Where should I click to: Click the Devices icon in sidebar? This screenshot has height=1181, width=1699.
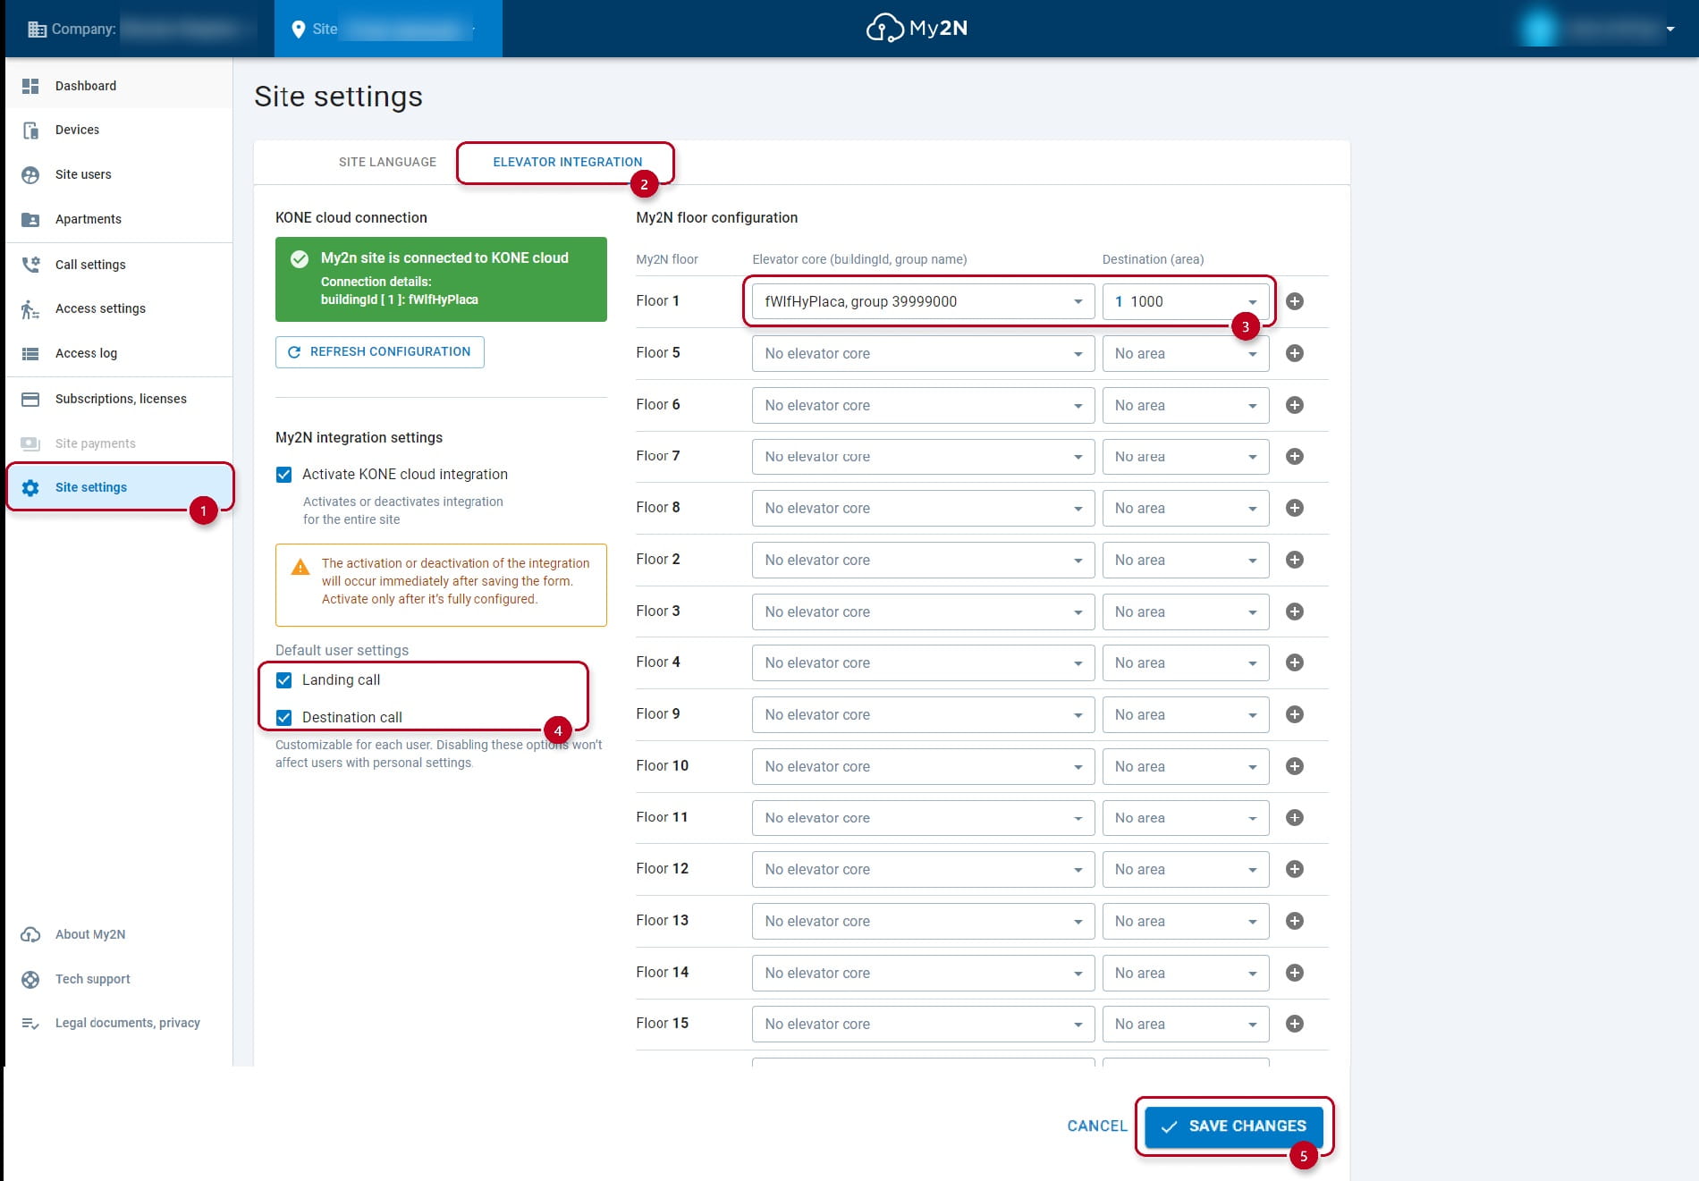click(30, 130)
